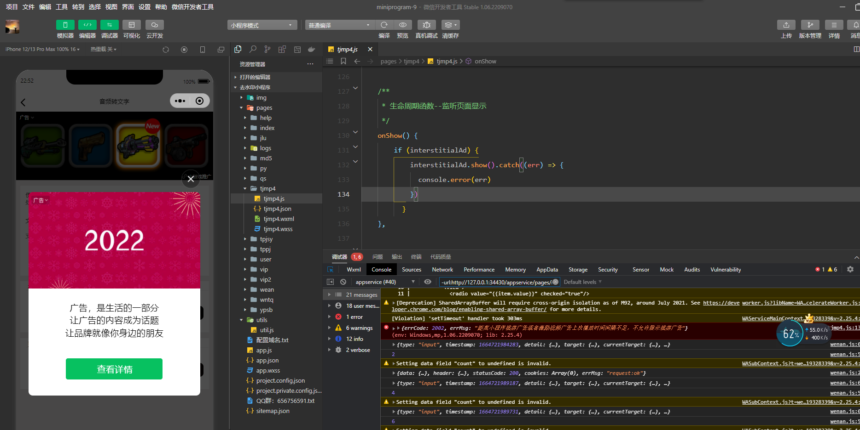
Task: Open tjmp4.wxml file in tree
Action: 279,219
